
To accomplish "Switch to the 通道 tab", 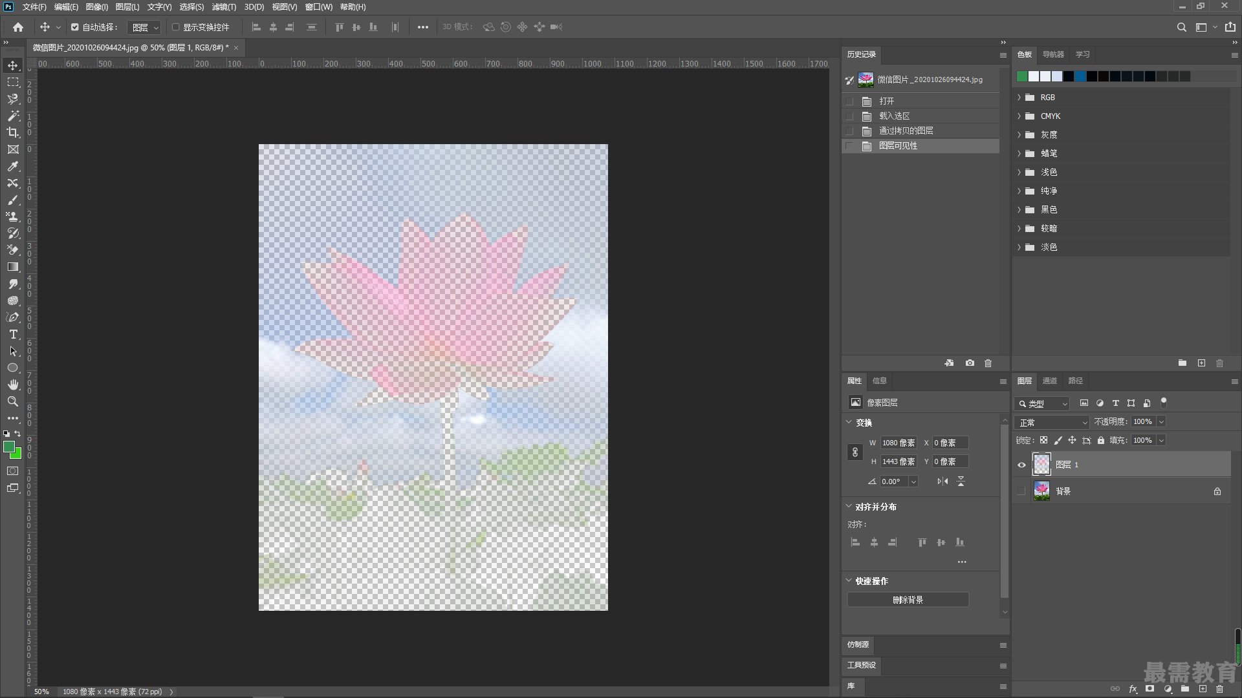I will (x=1049, y=381).
